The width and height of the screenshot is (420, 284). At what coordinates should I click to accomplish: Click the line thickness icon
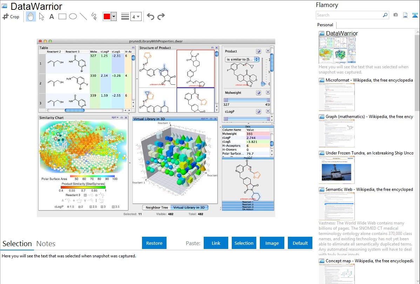click(125, 16)
